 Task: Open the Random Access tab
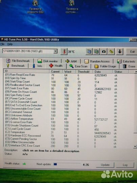point(97,61)
